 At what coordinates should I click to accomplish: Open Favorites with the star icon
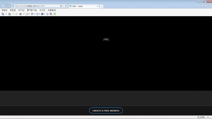205,6
